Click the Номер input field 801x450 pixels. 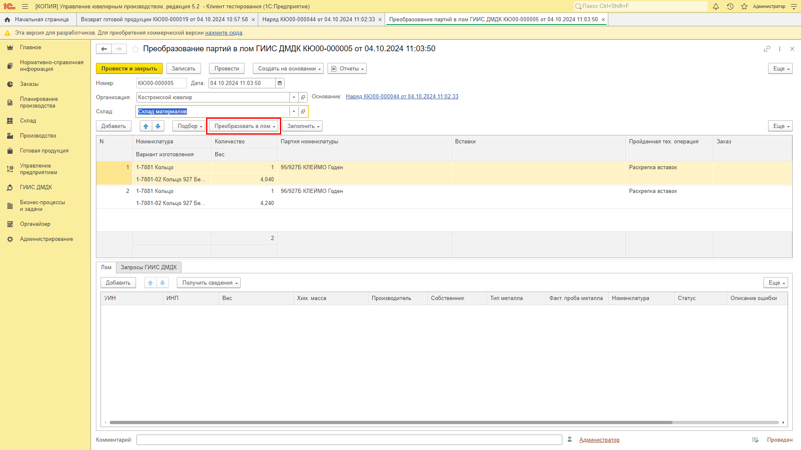[x=161, y=83]
